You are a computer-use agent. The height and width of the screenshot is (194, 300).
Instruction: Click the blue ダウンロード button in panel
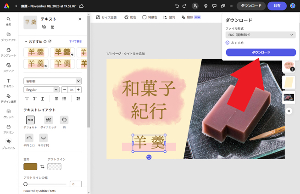point(261,52)
